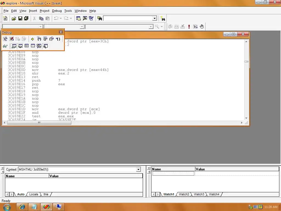Image resolution: width=281 pixels, height=211 pixels.
Task: Expand the WizardBar actions dropdown arrow
Action: point(162,27)
